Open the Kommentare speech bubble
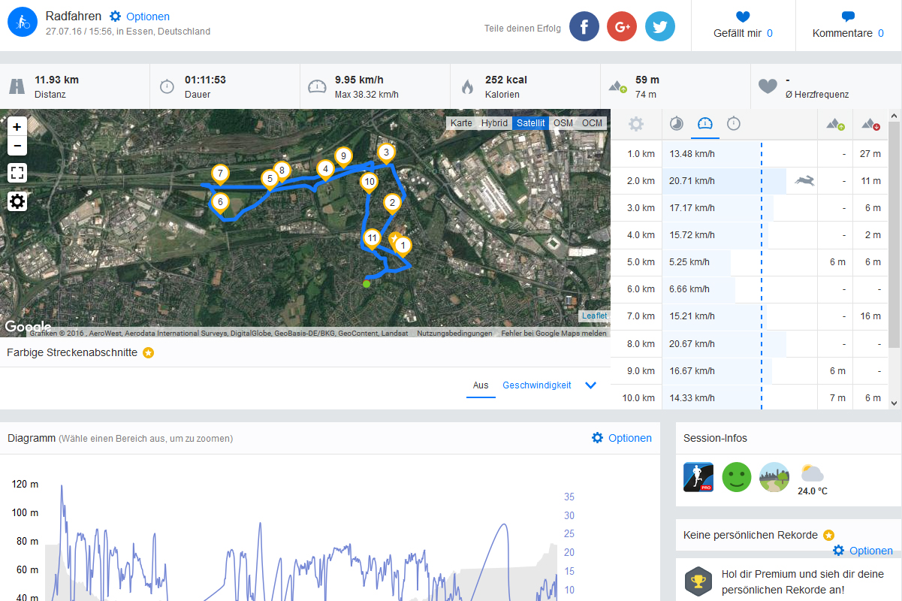 [848, 17]
